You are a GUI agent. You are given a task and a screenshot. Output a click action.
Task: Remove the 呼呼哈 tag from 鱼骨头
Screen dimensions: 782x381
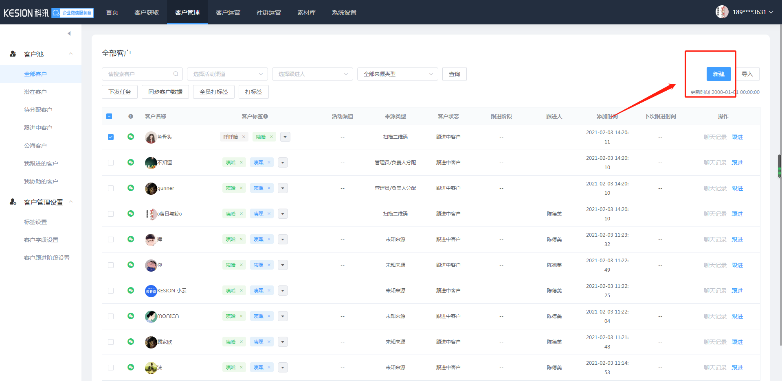click(x=244, y=137)
